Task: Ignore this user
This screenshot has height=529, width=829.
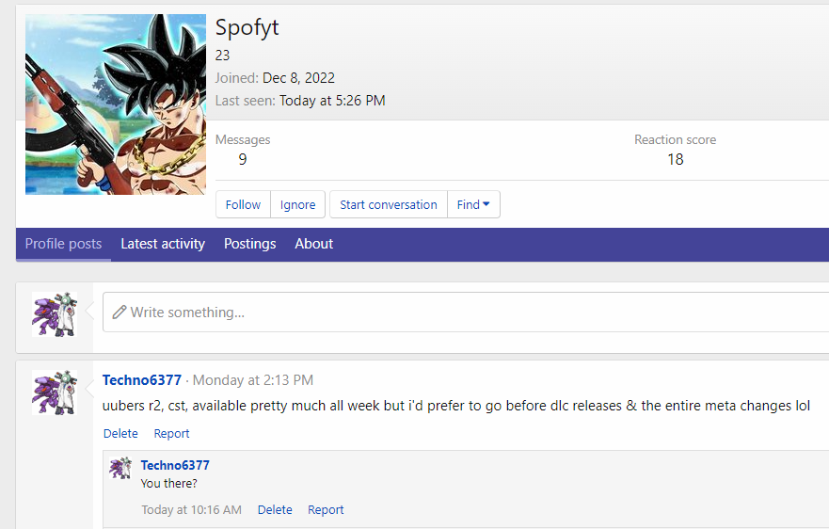Action: pyautogui.click(x=297, y=204)
